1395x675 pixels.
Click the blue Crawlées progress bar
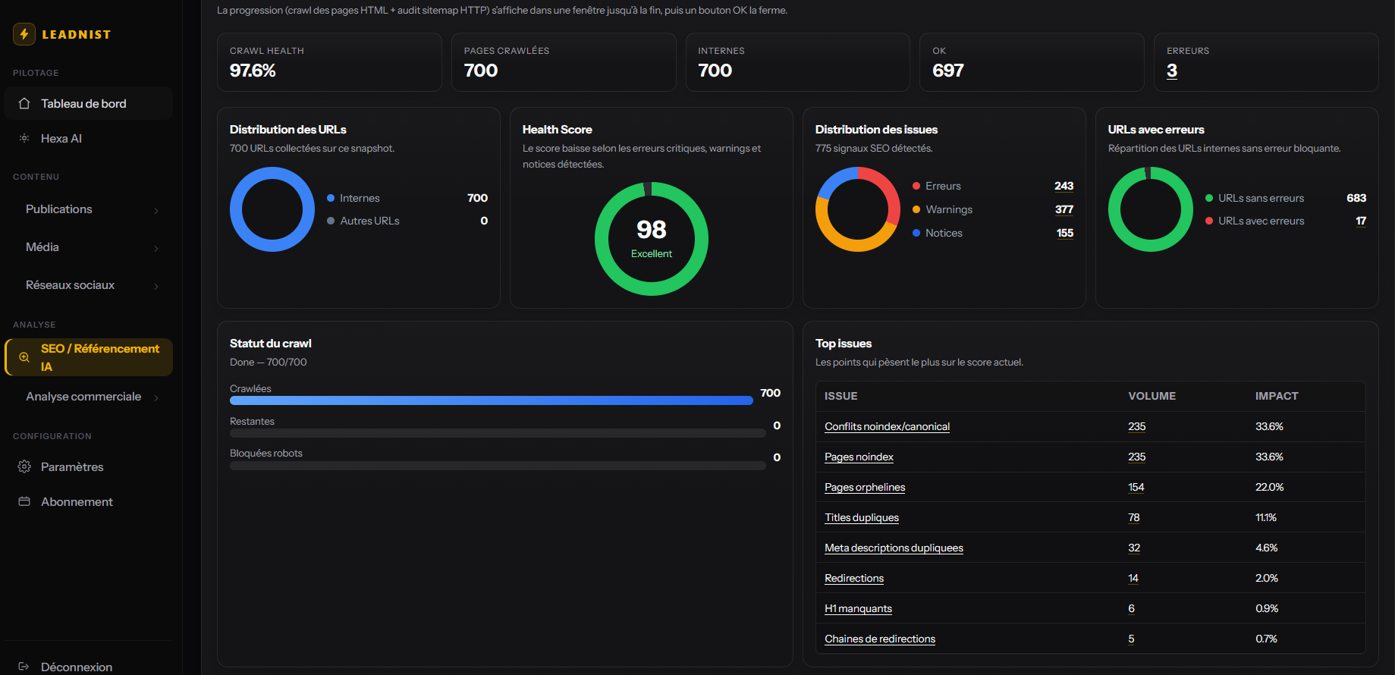click(492, 400)
